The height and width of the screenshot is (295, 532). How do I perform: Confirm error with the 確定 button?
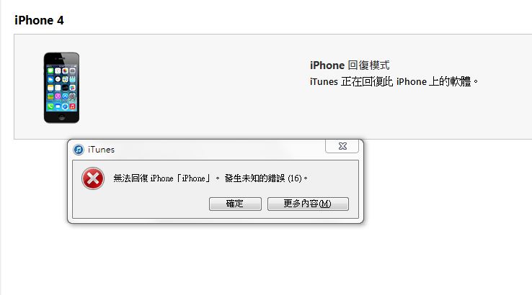pos(235,204)
